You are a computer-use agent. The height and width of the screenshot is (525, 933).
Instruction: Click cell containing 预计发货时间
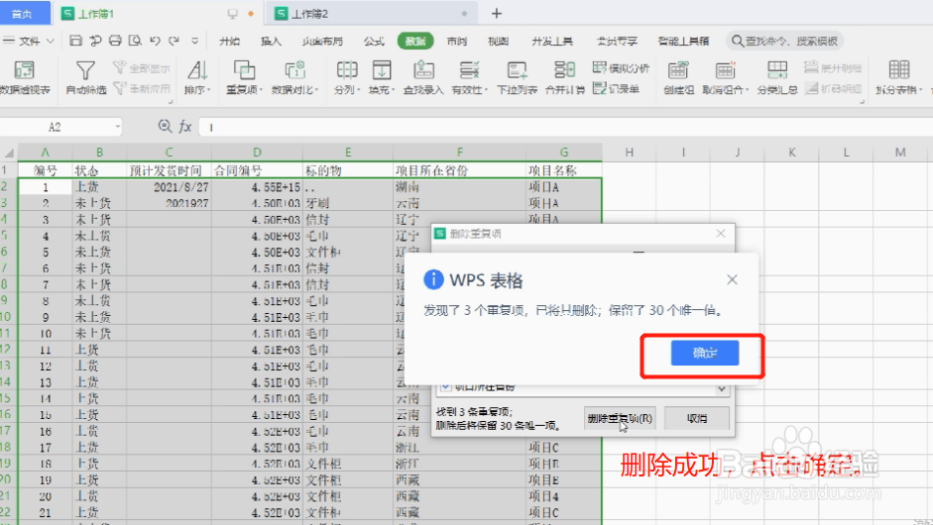169,170
